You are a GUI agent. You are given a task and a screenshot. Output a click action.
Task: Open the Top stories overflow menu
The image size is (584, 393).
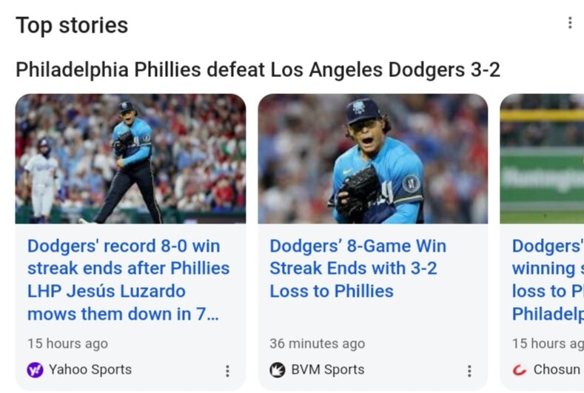569,23
